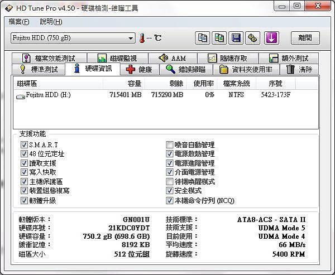Open the 資料夾使用率 tab
The height and width of the screenshot is (275, 335).
(246, 69)
